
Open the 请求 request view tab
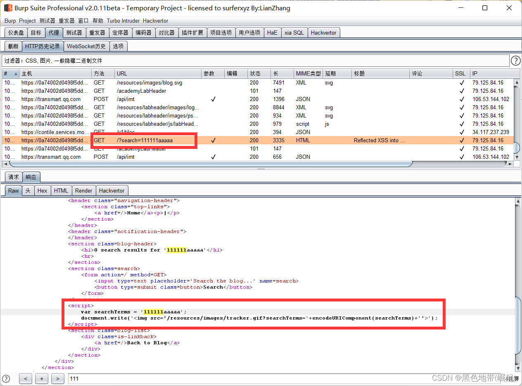13,177
